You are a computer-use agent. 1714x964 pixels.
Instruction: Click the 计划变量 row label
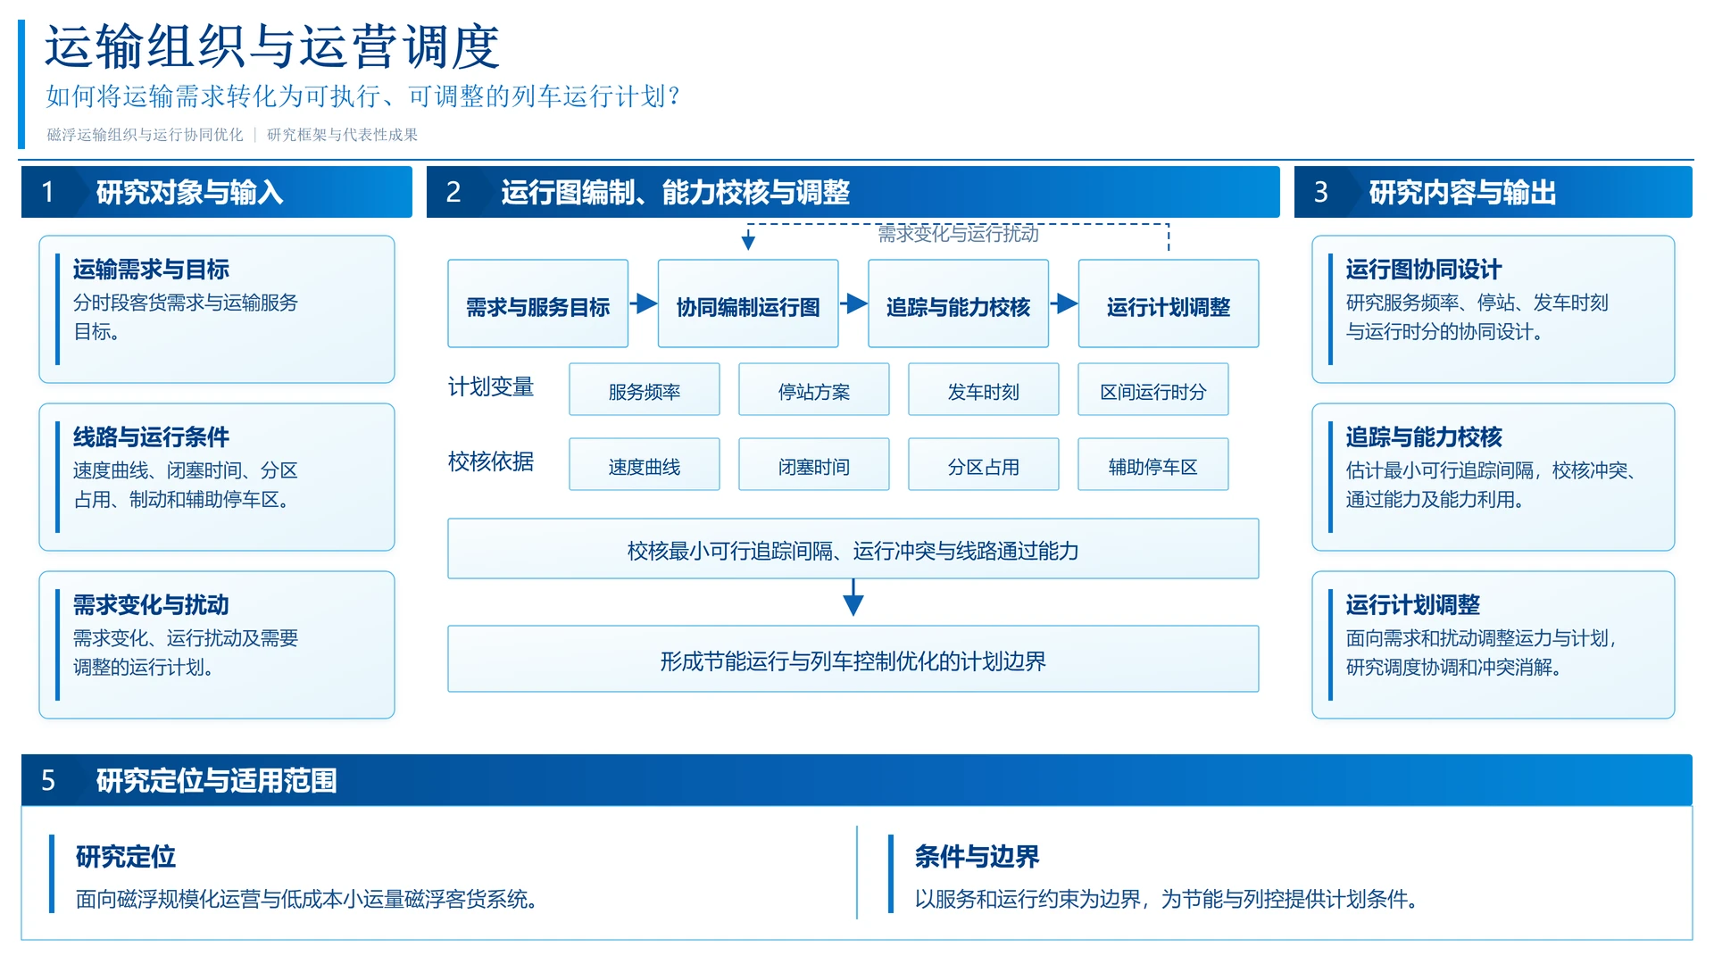tap(491, 386)
